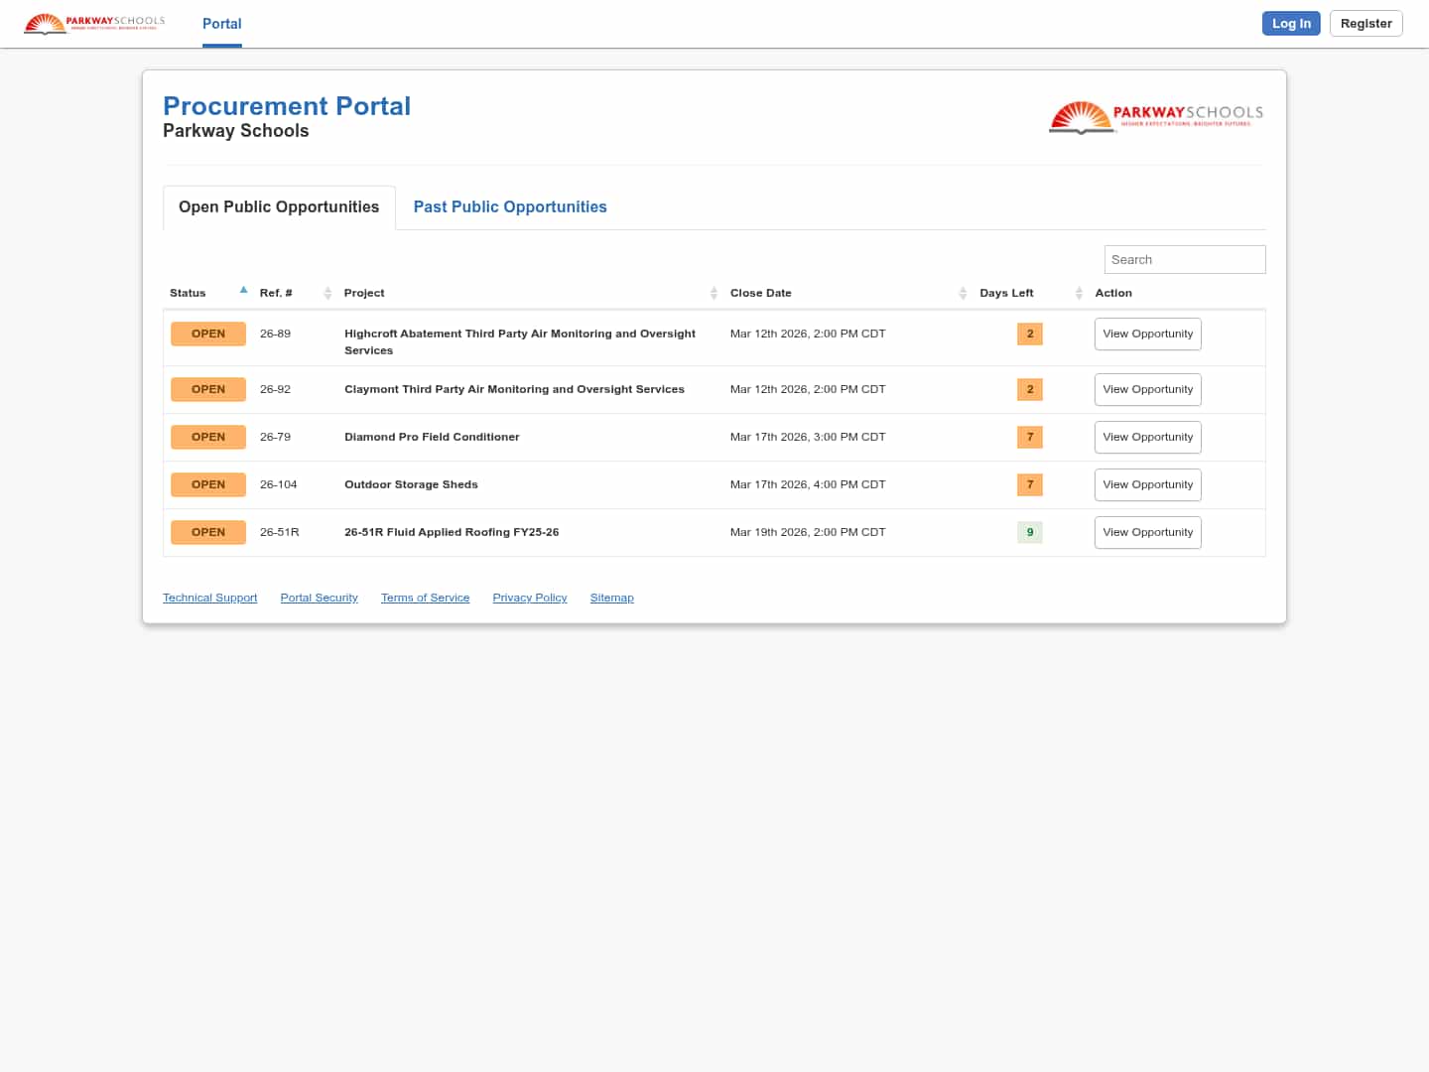
Task: Click the Parkway Schools logo in navbar
Action: click(95, 23)
